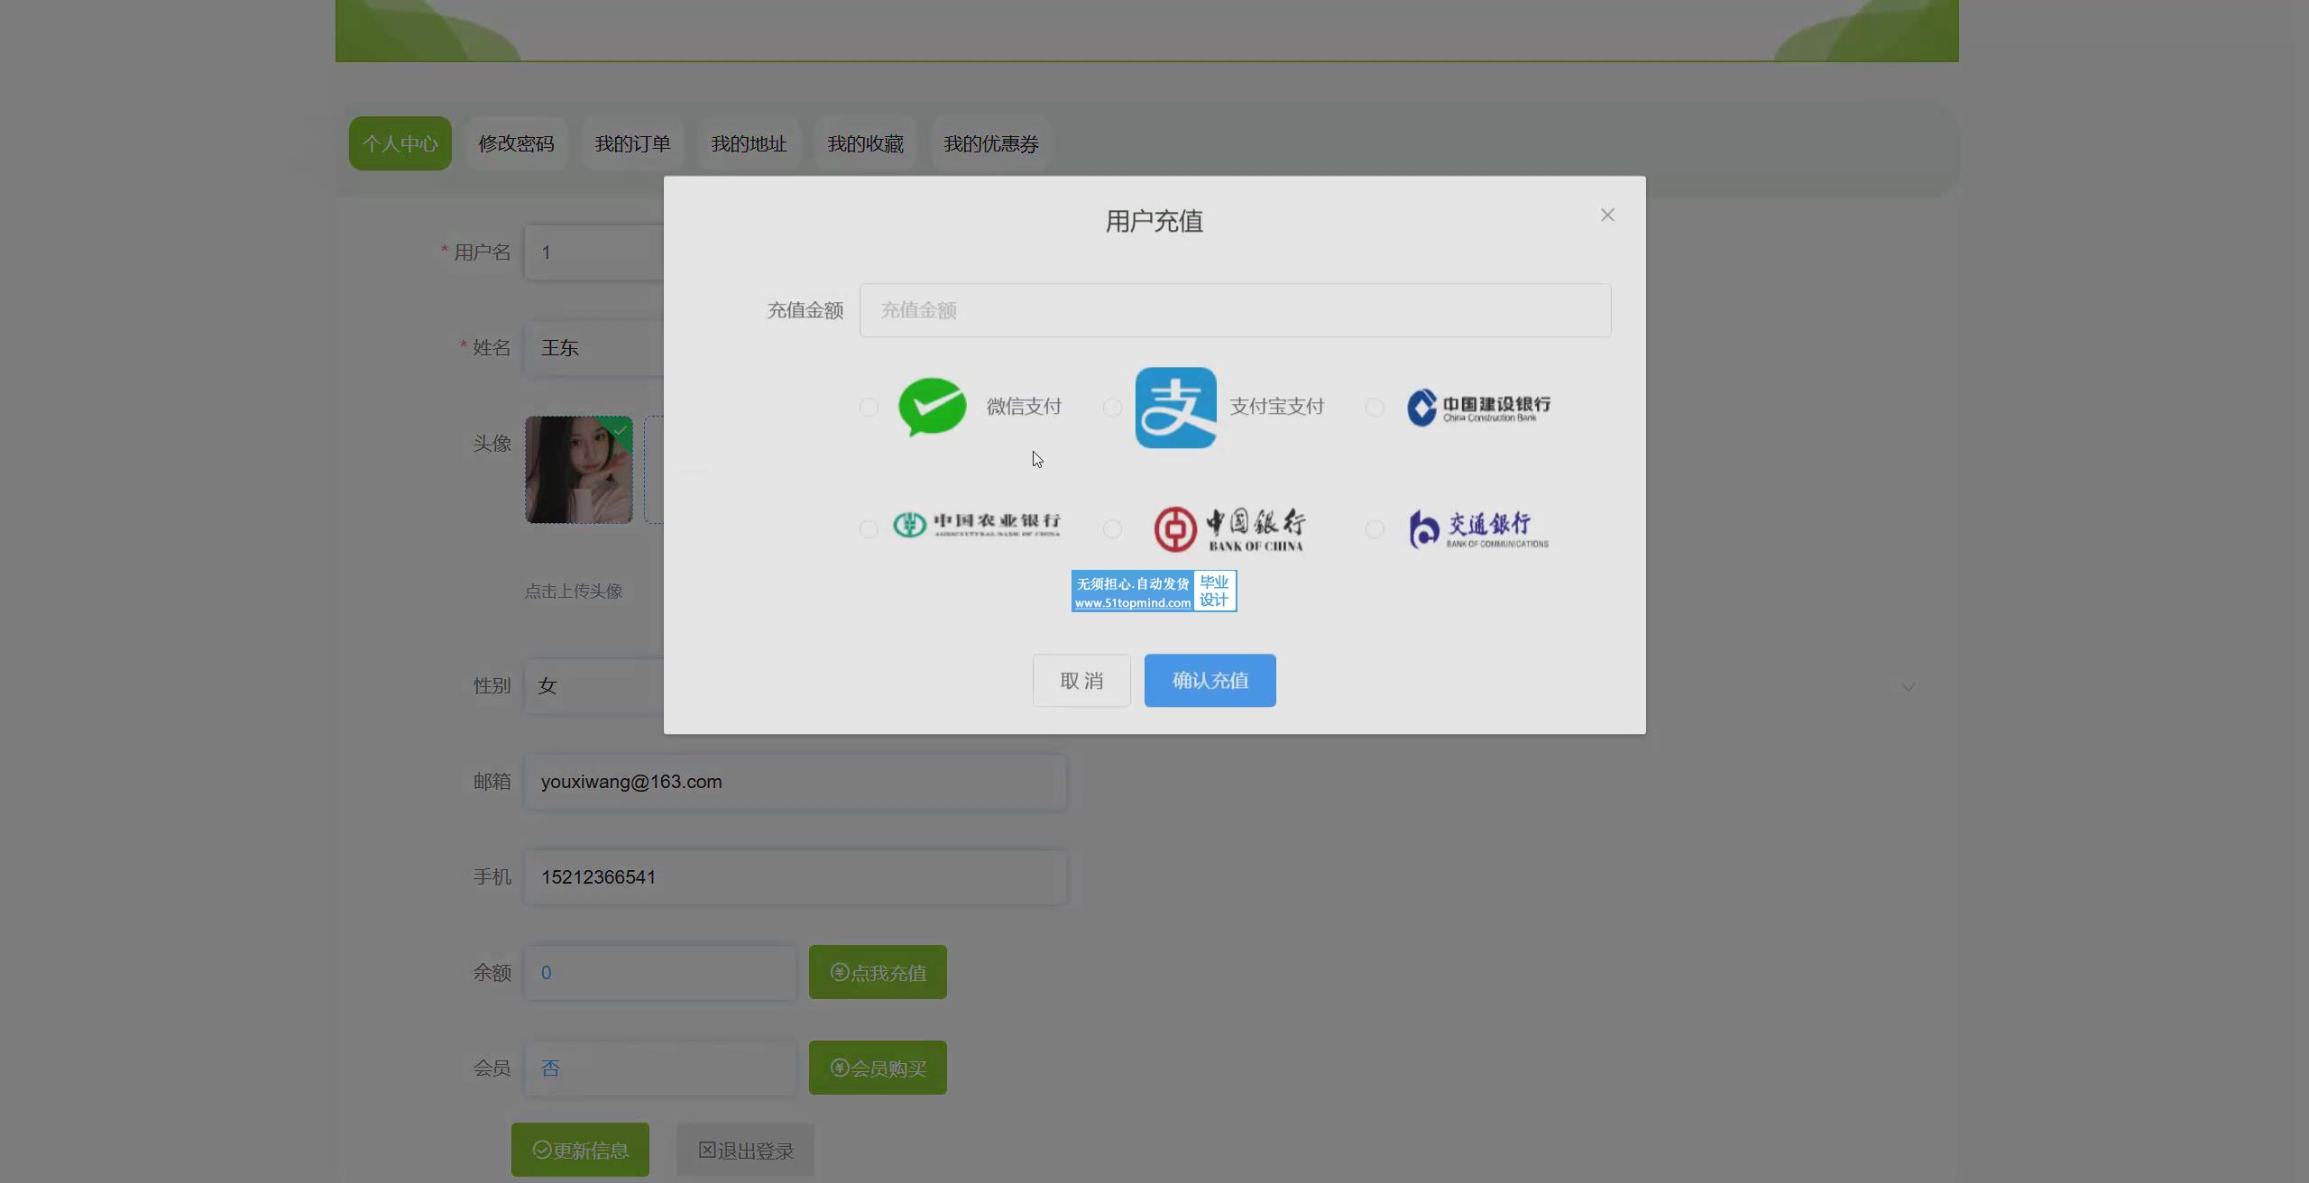Click the WeChat Pay green logo
Viewport: 2309px width, 1183px height.
[933, 407]
